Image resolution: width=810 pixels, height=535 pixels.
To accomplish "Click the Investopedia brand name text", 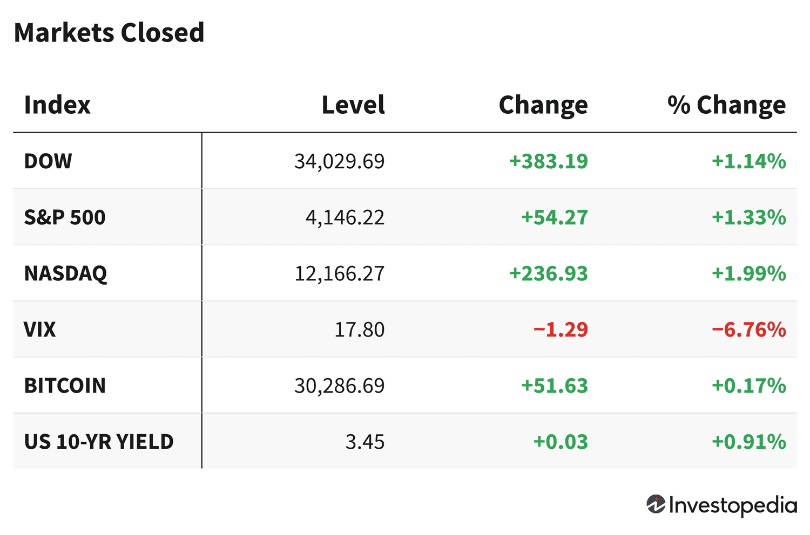I will pos(733,505).
